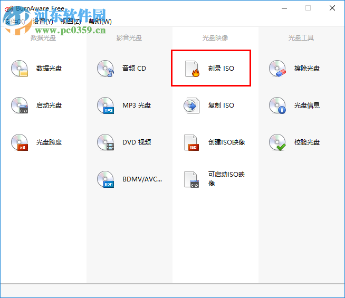Screen dimensions: 345x298
Task: Click the 启动光盘 label
Action: click(49, 105)
